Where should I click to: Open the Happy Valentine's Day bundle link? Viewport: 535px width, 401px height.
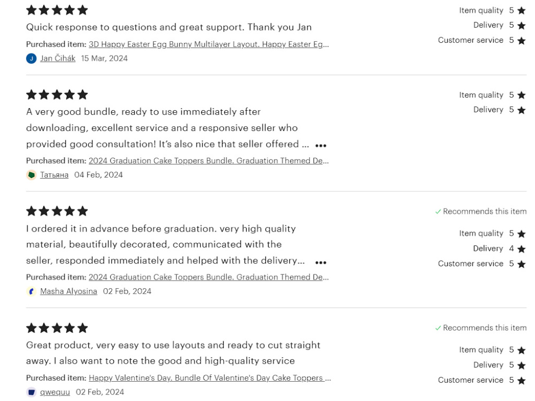click(210, 378)
